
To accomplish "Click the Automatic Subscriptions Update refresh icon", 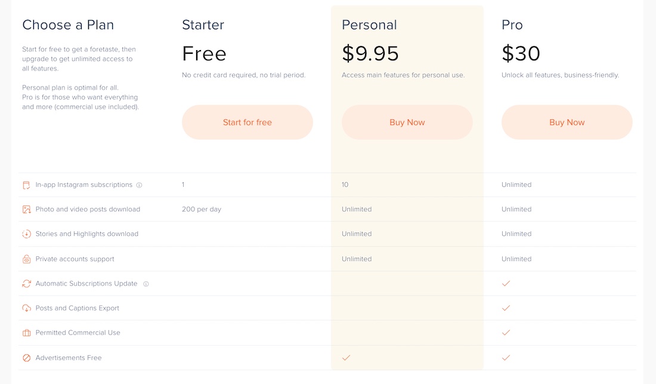I will 26,284.
